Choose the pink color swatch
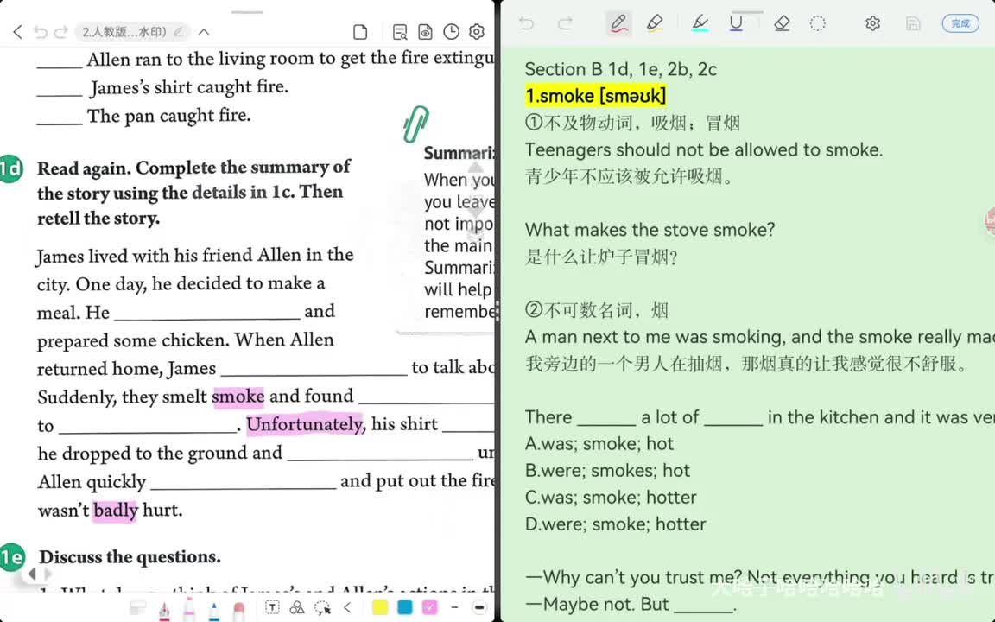The height and width of the screenshot is (622, 995). [429, 608]
